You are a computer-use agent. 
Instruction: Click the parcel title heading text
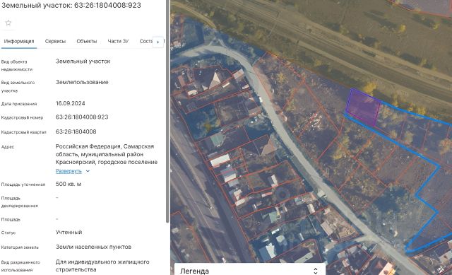(x=71, y=5)
